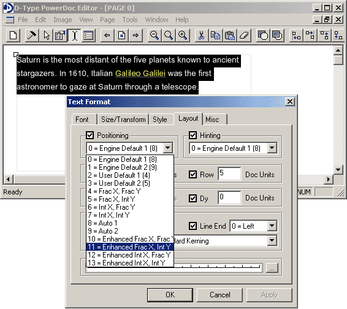The image size is (347, 309).
Task: Choose '11 = Enhanced Frac X, Int Y'
Action: coord(130,247)
